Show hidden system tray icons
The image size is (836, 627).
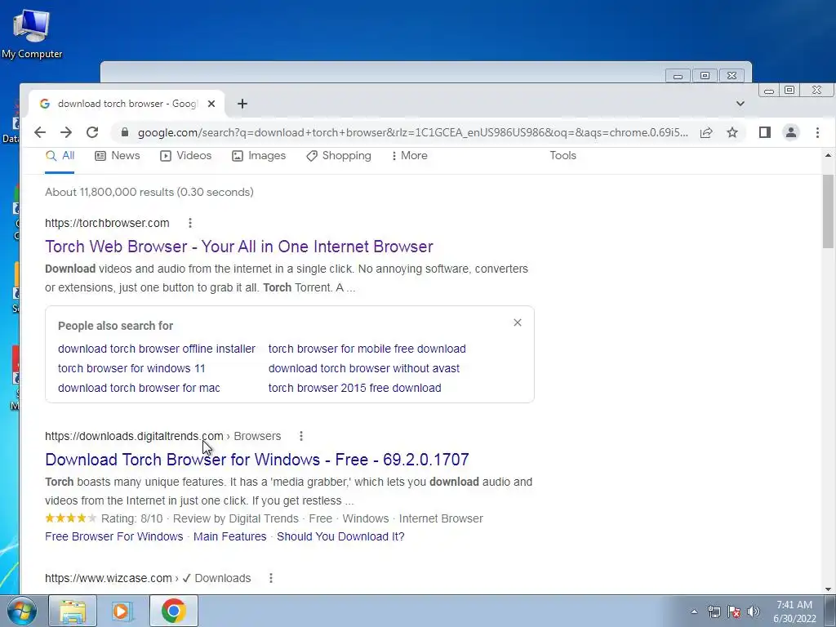[x=694, y=611]
